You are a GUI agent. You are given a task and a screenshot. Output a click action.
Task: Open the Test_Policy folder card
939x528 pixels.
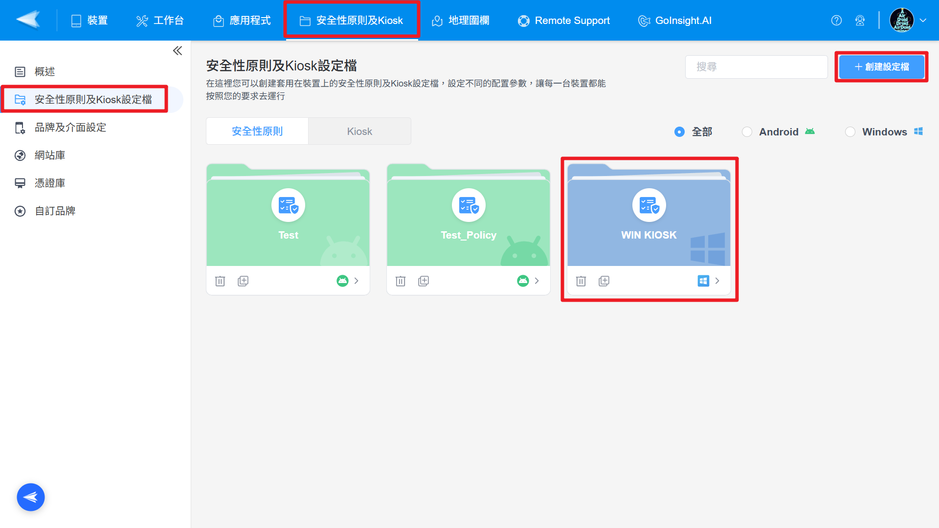pos(468,222)
